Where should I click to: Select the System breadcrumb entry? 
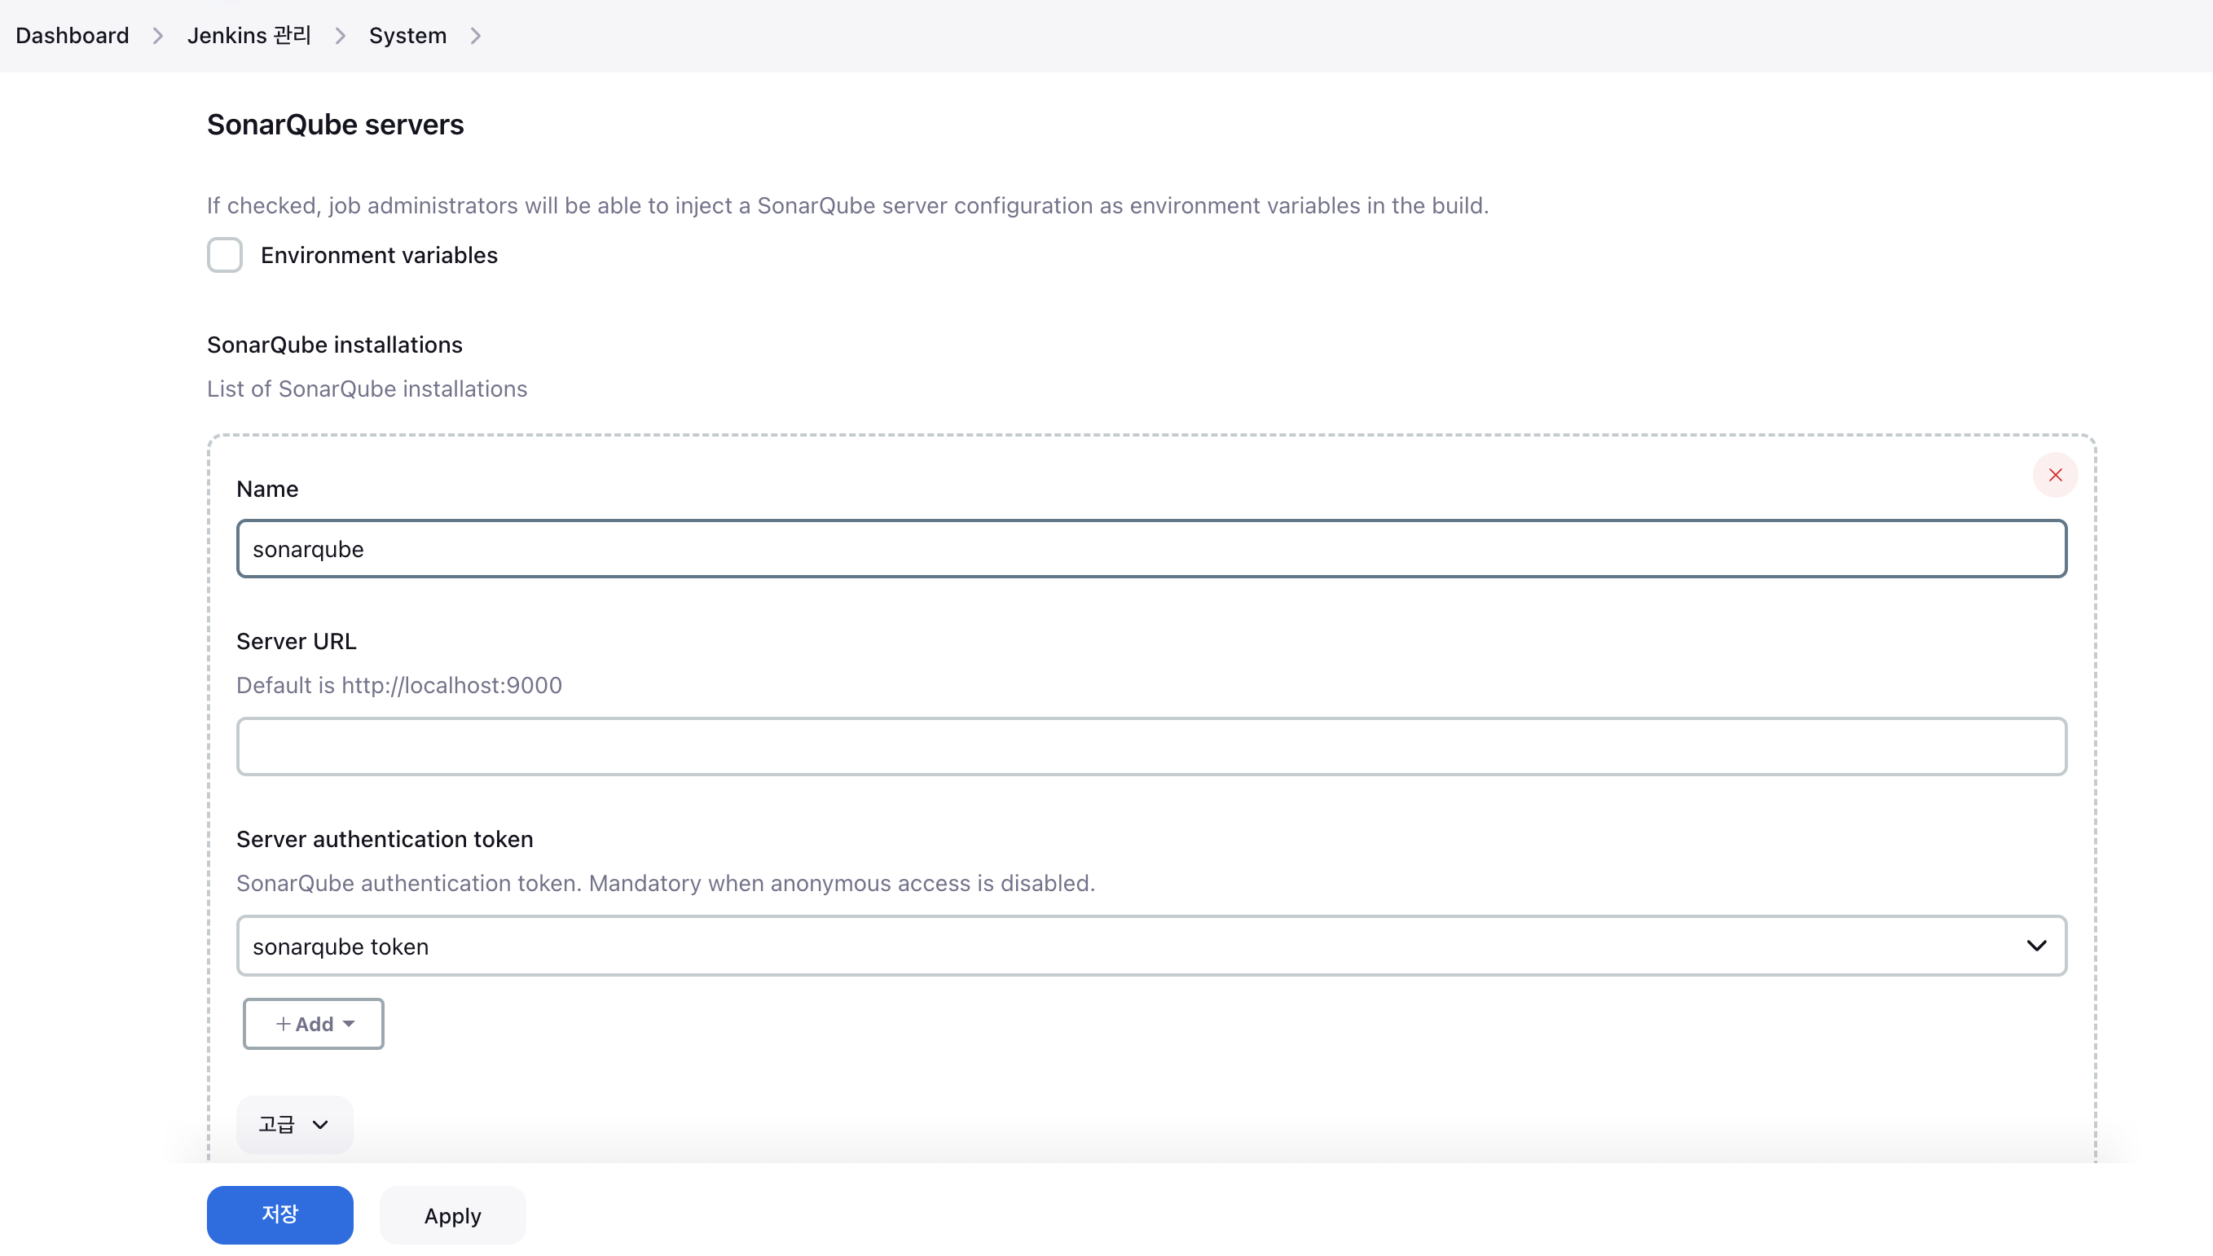tap(407, 35)
